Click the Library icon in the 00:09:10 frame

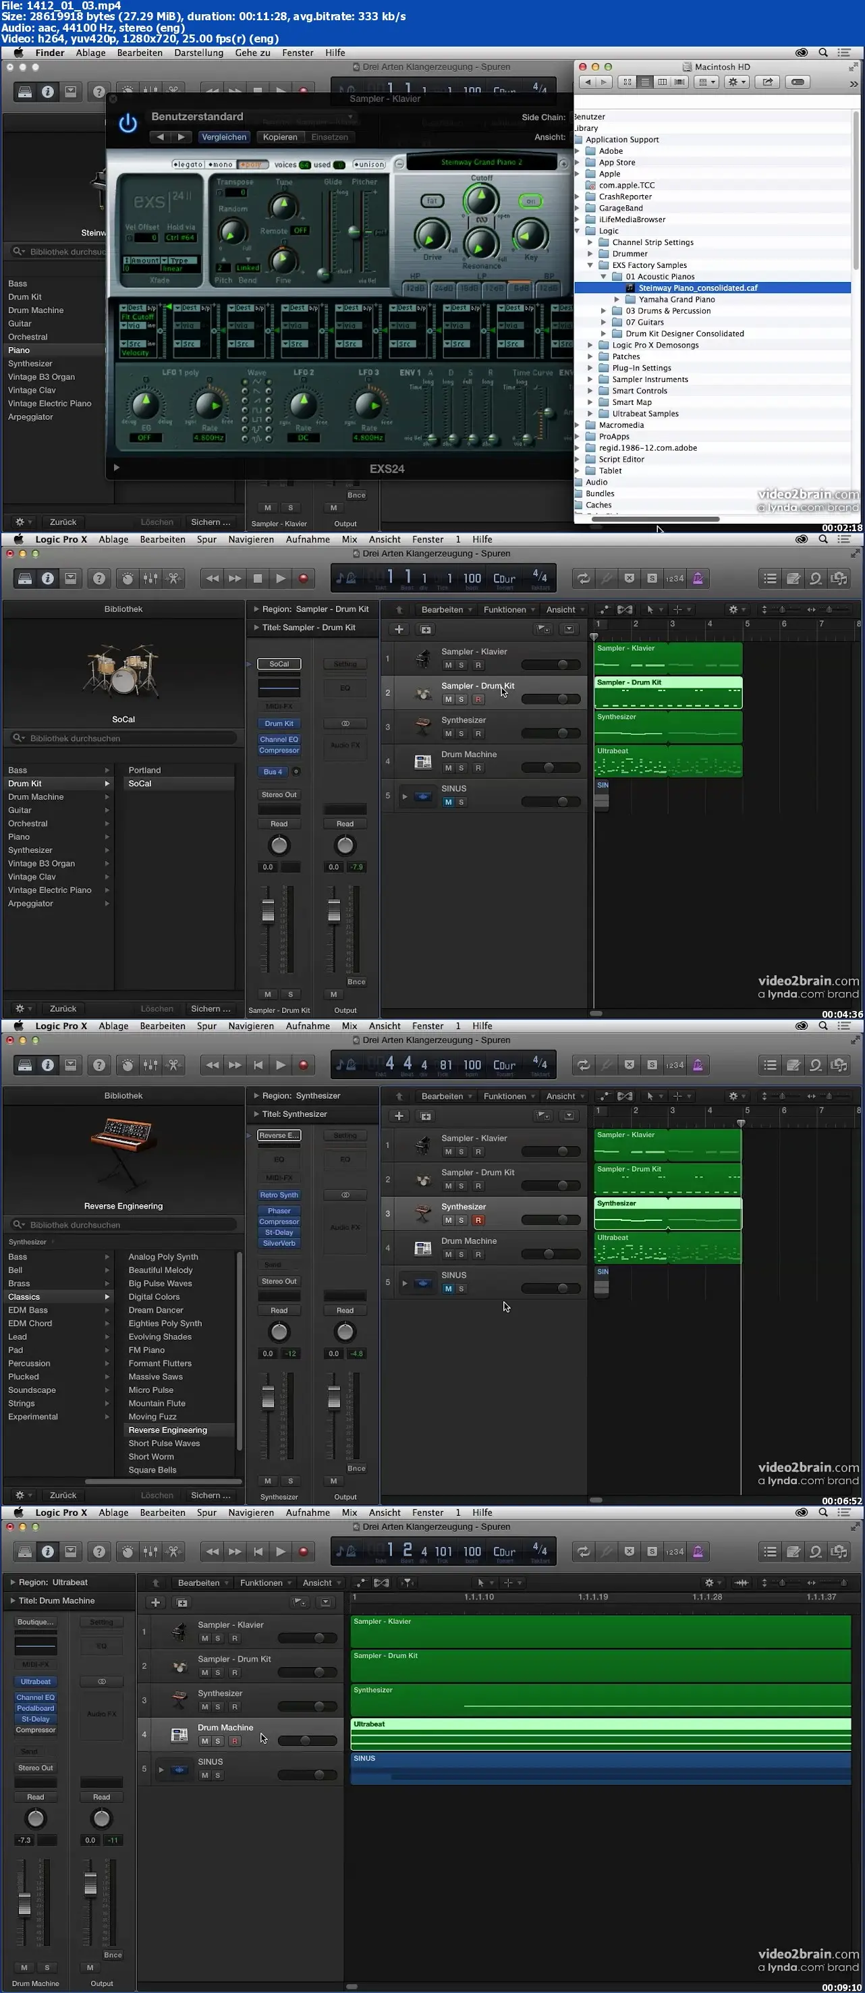[x=25, y=1551]
